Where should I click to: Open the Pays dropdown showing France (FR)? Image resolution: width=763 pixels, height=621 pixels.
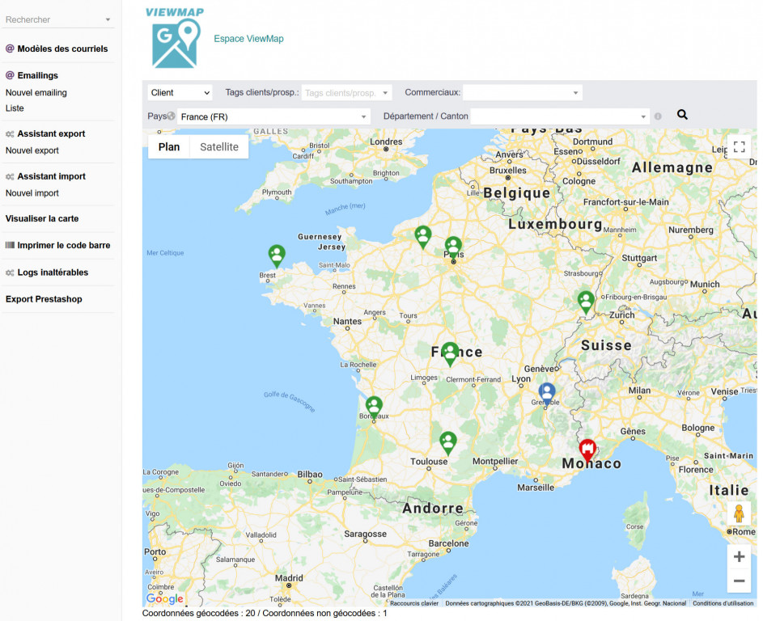tap(274, 116)
